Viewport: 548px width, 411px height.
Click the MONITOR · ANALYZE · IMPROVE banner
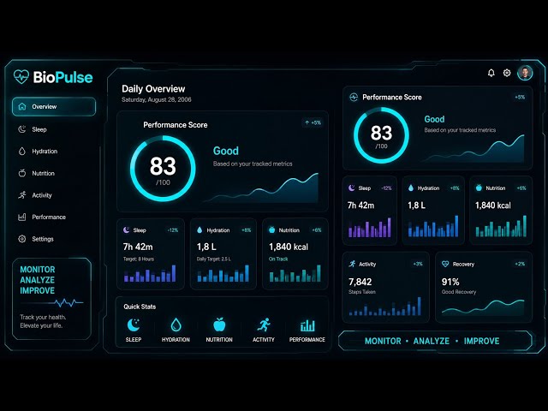point(436,341)
